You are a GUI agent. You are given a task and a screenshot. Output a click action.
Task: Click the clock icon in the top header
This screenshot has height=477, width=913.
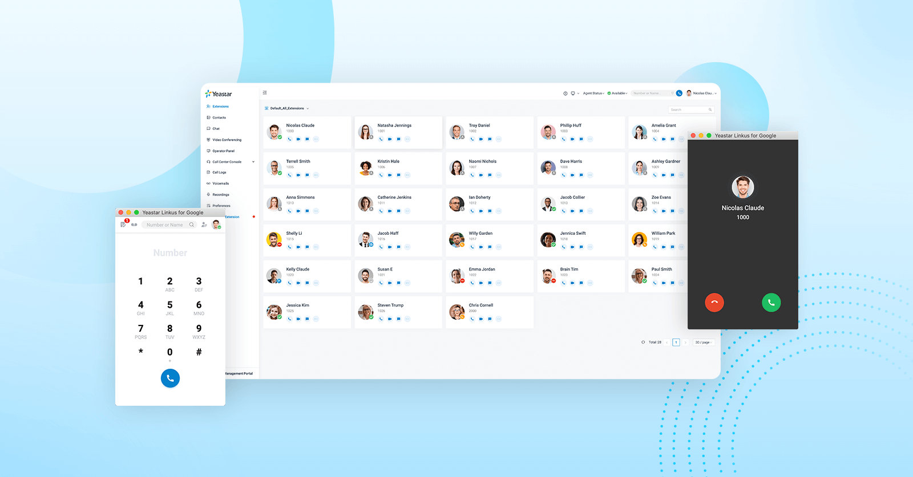pyautogui.click(x=565, y=93)
